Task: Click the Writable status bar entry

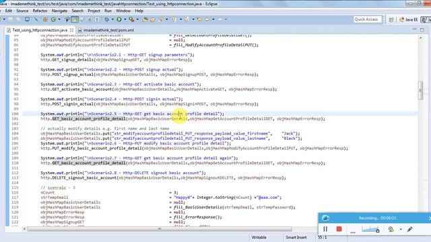Action: pos(259,237)
